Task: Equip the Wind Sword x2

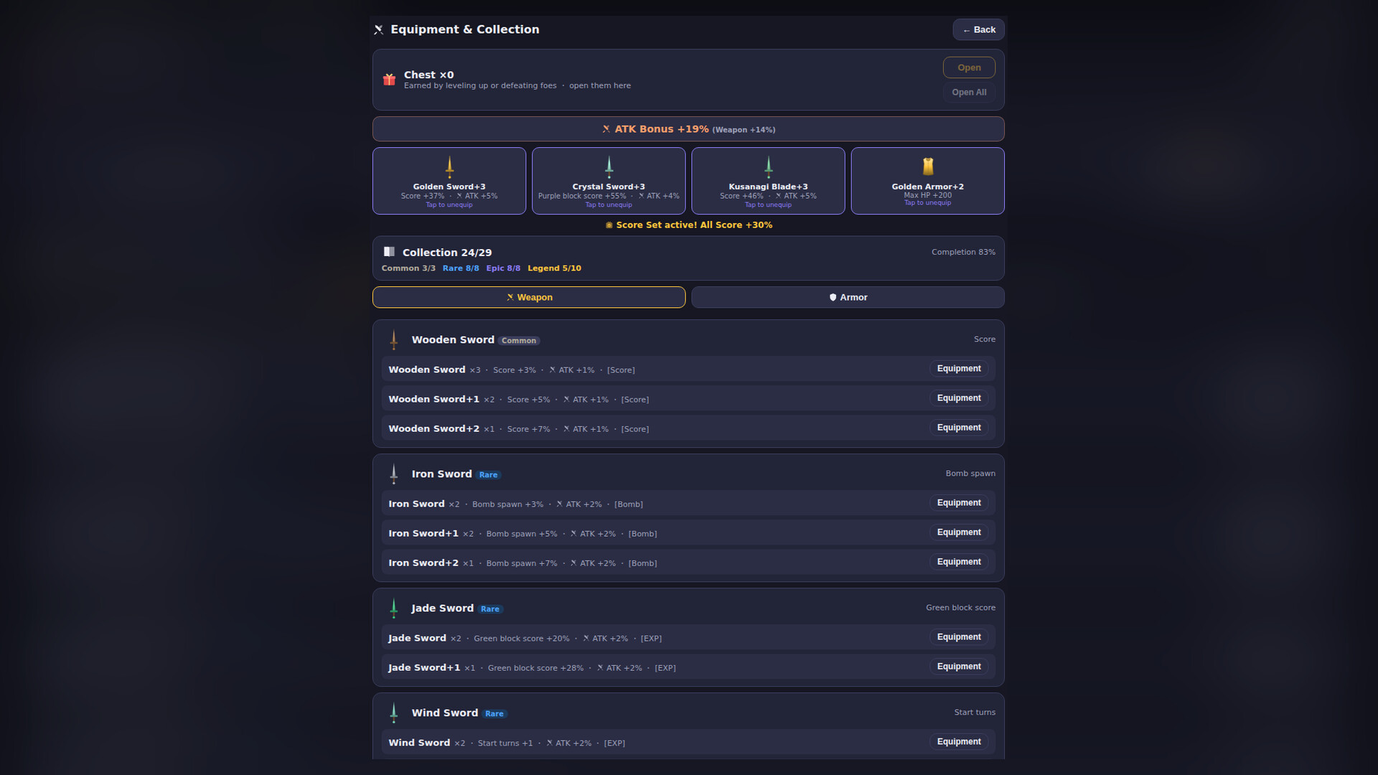Action: tap(959, 742)
